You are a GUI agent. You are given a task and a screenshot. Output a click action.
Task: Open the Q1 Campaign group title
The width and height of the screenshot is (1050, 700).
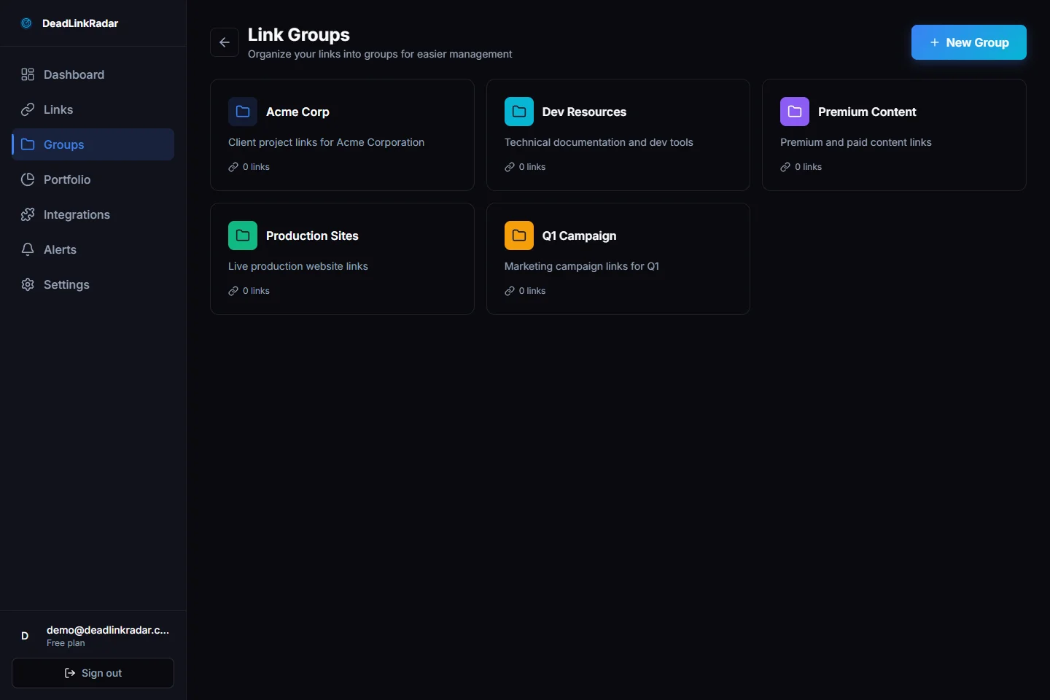click(x=579, y=236)
